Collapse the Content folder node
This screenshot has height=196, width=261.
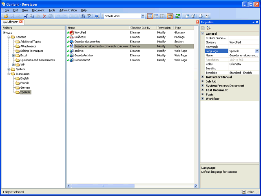coord(9,37)
